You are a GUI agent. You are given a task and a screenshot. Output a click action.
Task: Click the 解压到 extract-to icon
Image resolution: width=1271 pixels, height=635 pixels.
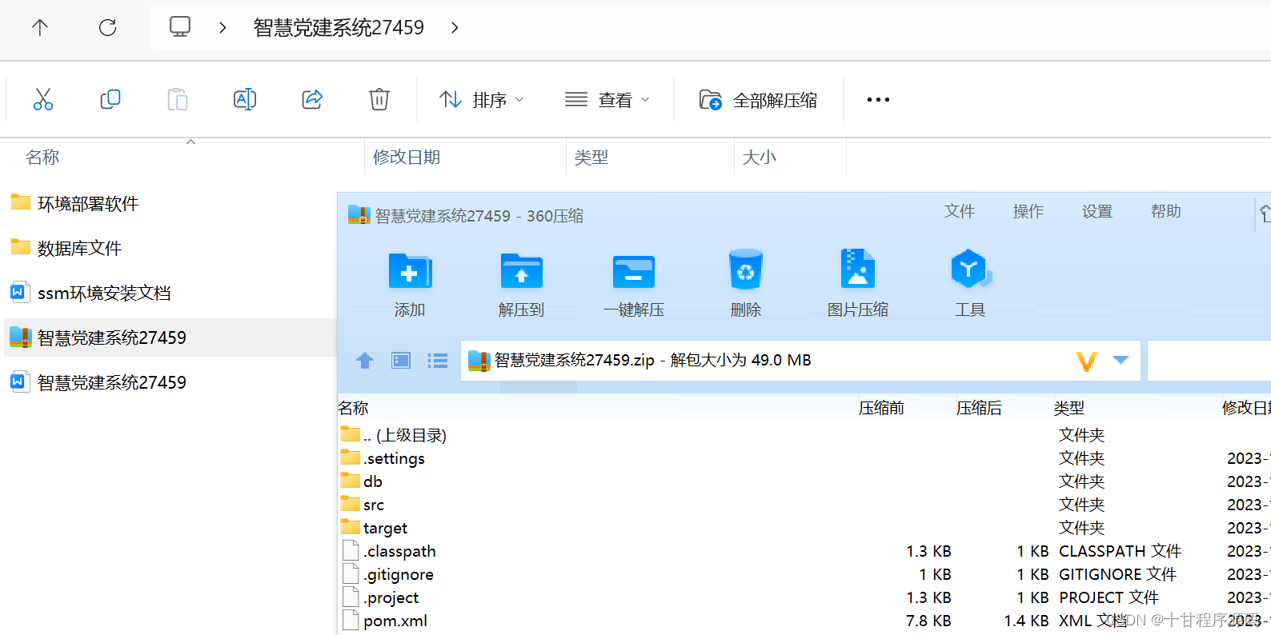click(522, 271)
